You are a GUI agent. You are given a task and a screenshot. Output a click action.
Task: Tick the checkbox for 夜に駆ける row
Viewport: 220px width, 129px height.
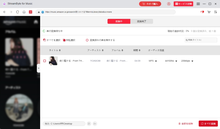tap(45, 61)
